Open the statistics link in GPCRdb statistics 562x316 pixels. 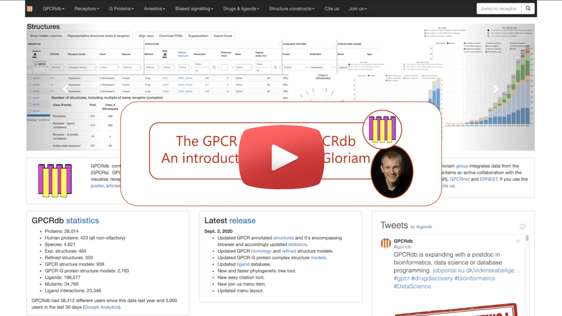pyautogui.click(x=82, y=221)
